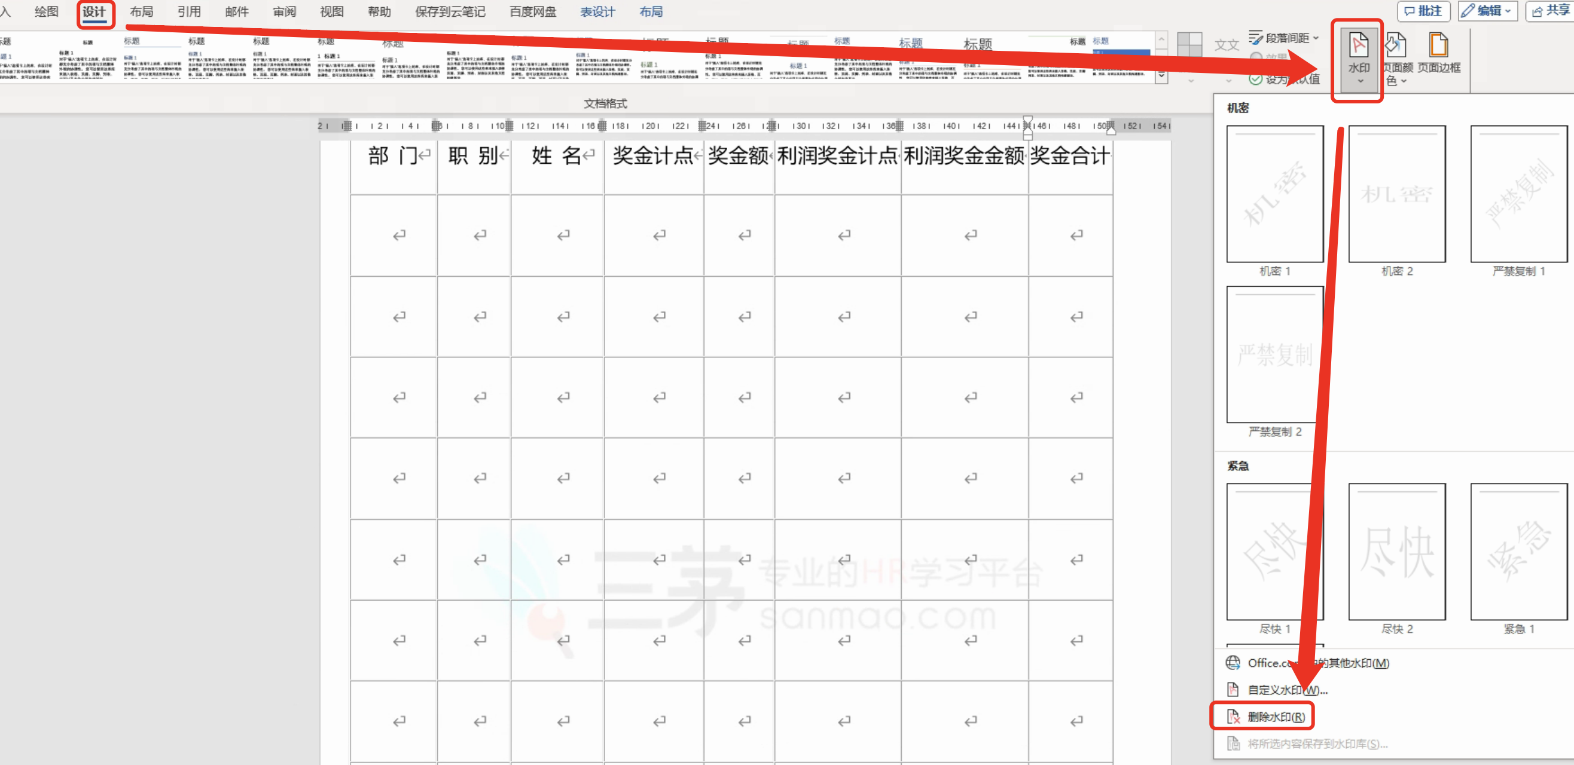
Task: Click the 自定义水印 custom watermark icon
Action: [x=1232, y=689]
